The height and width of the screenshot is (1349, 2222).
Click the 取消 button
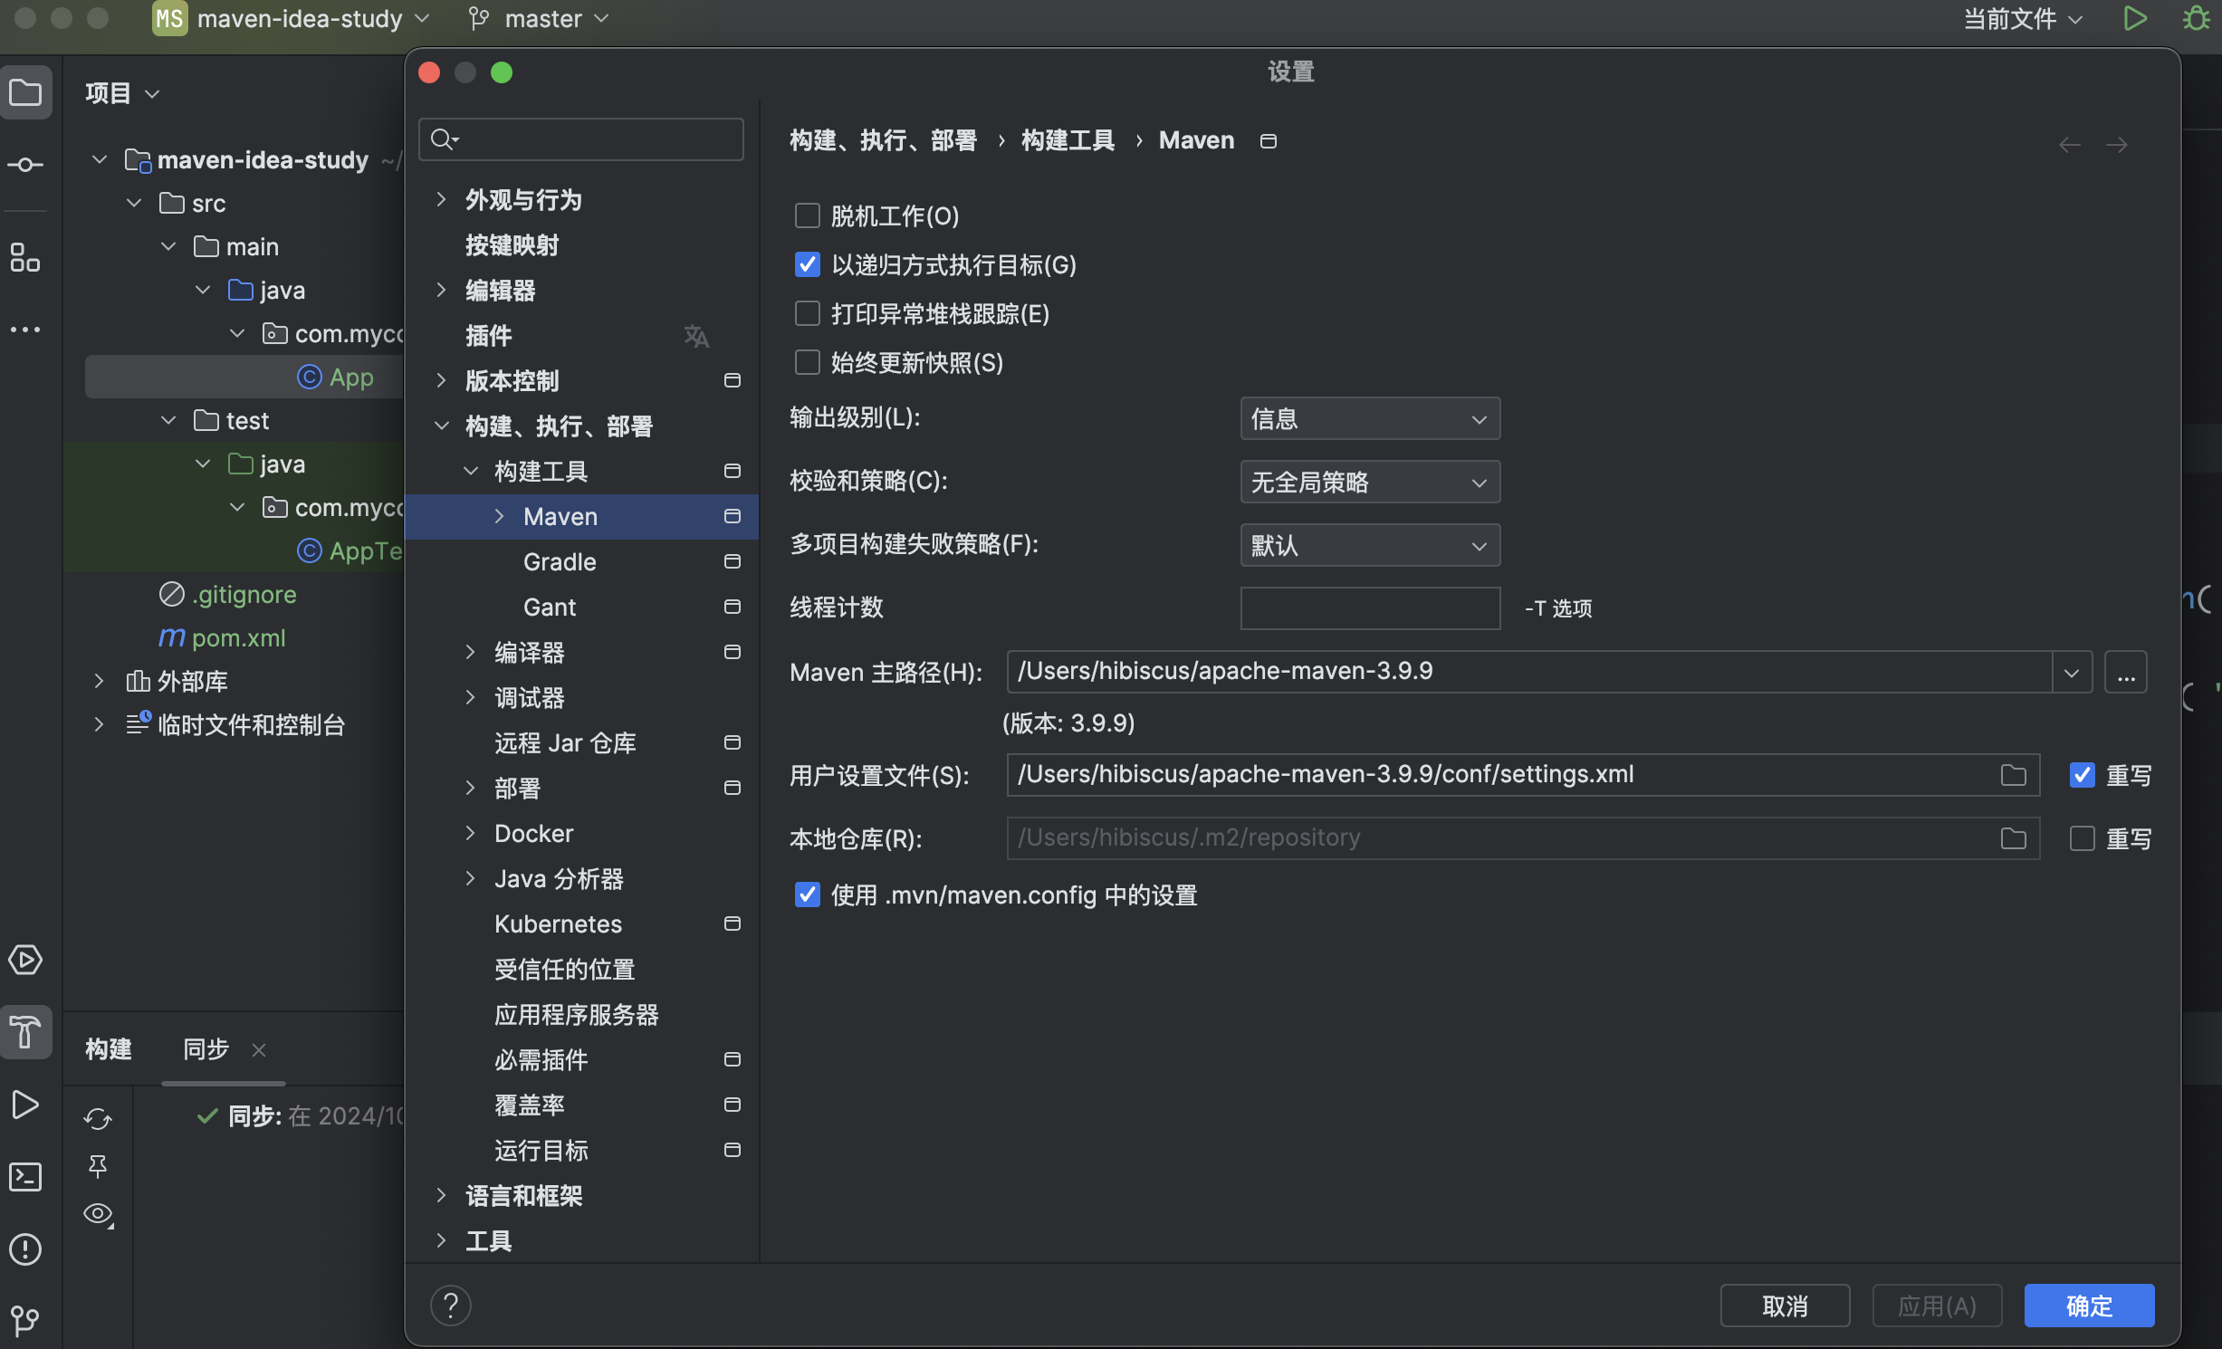coord(1785,1306)
